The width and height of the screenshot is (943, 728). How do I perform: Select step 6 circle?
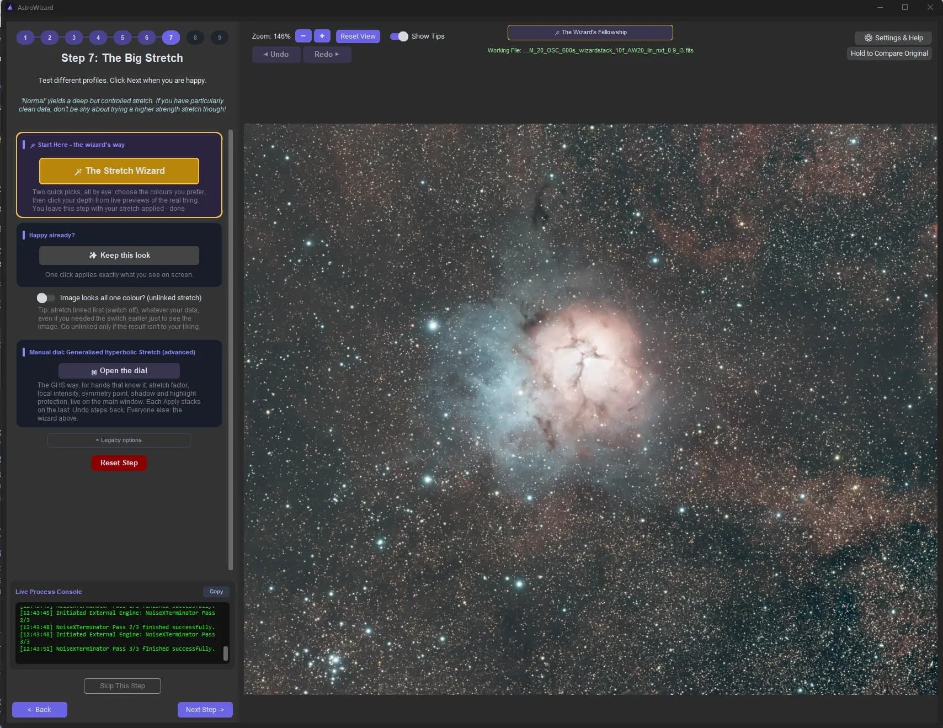(x=147, y=38)
